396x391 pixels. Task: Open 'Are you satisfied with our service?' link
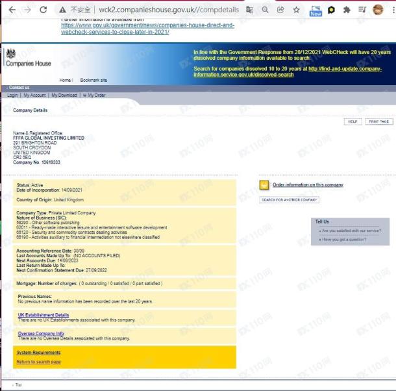pyautogui.click(x=352, y=231)
